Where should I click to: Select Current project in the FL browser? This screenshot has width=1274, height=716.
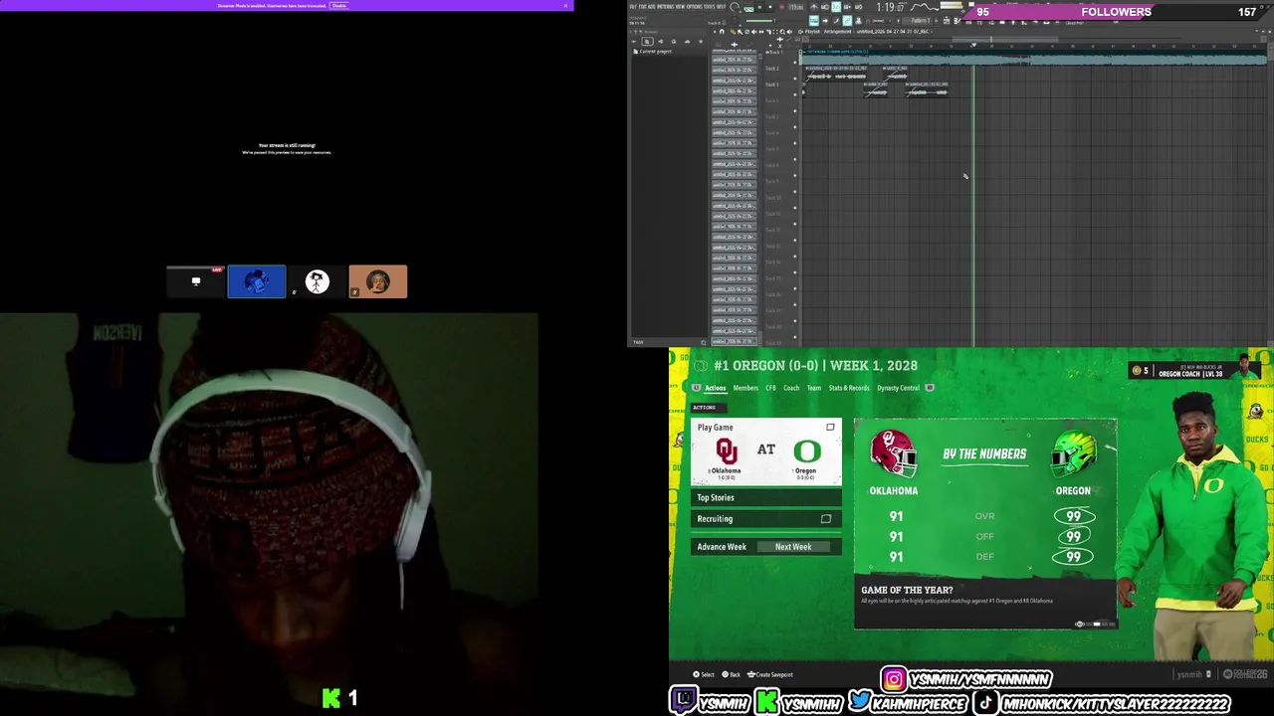656,52
